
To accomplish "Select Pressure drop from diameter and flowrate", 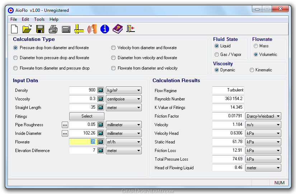I will coord(51,48).
